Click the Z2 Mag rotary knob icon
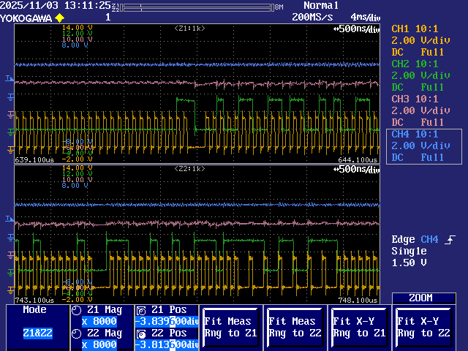 [x=76, y=333]
